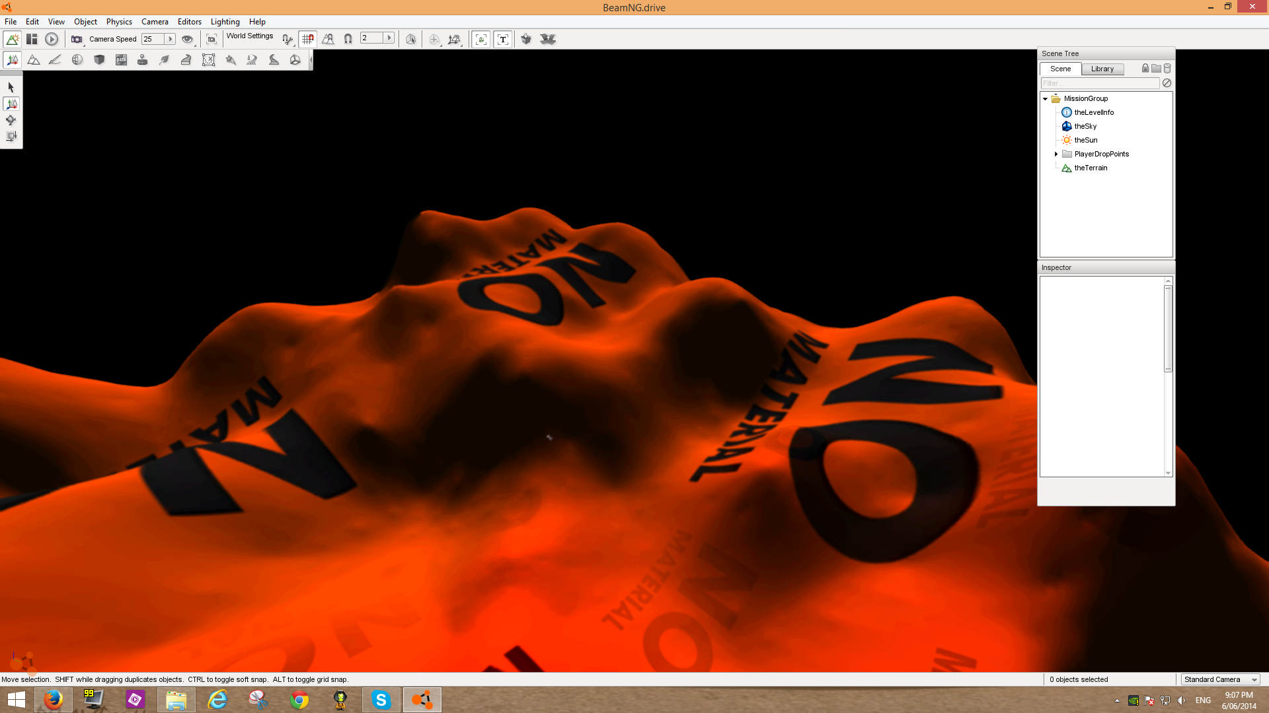Delete selection with trash can icon
Image resolution: width=1269 pixels, height=713 pixels.
click(1167, 69)
